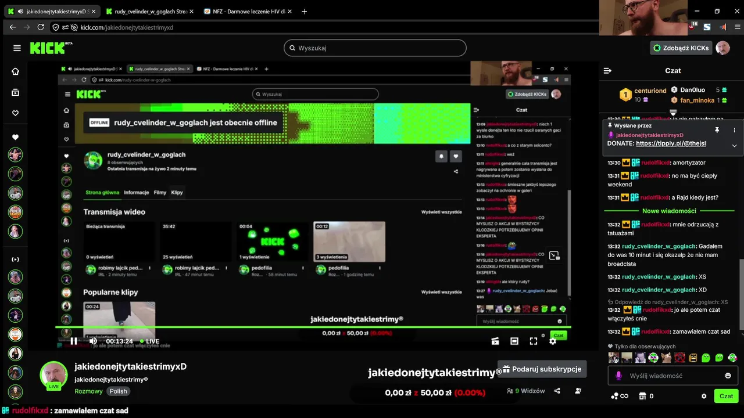The height and width of the screenshot is (418, 744).
Task: Share the stream with the share icon
Action: tap(557, 391)
